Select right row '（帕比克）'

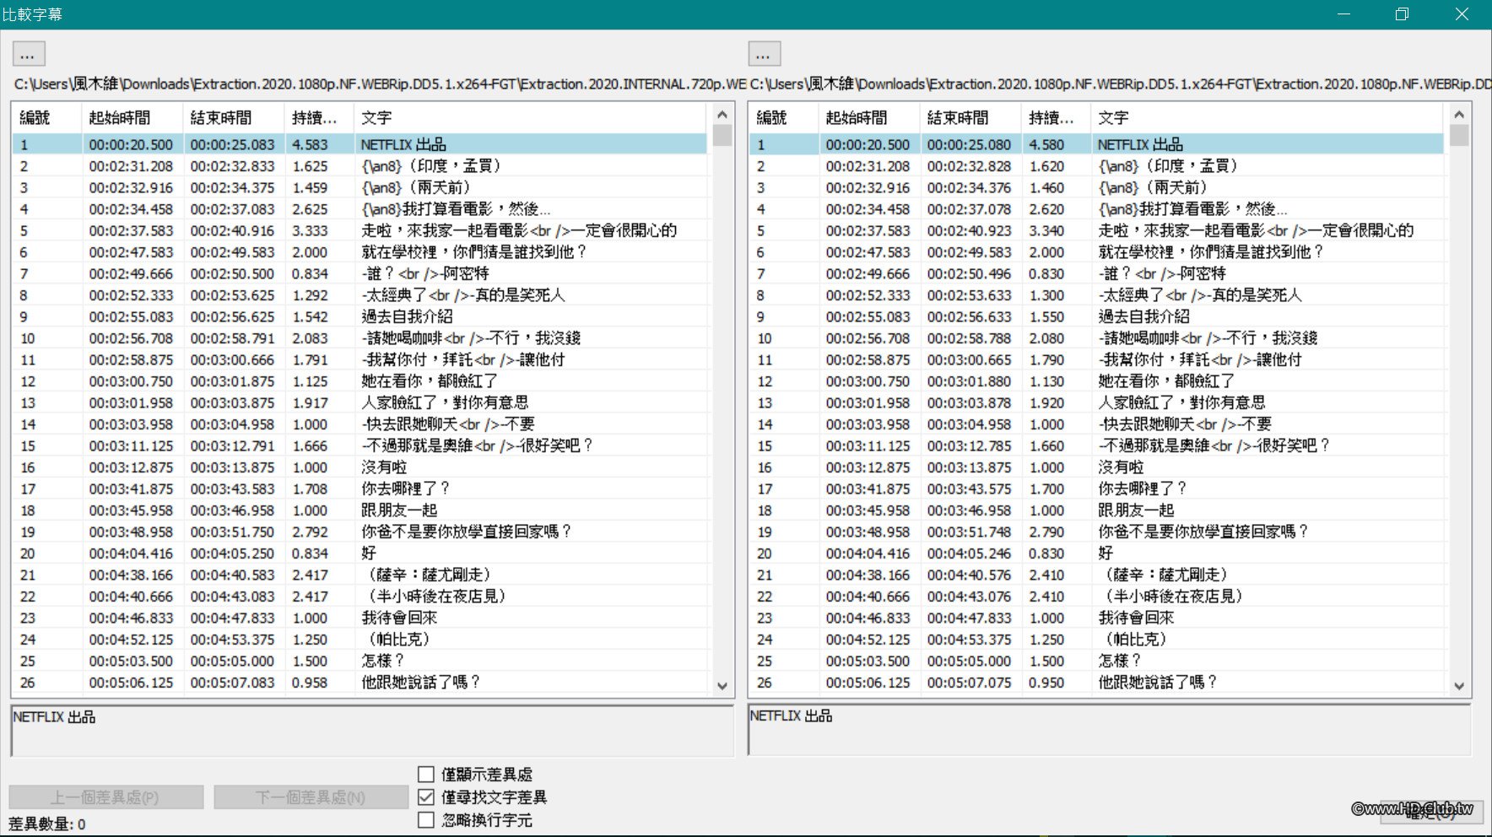tap(1097, 640)
